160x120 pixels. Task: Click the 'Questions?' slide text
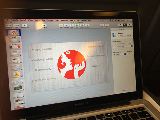(97, 66)
